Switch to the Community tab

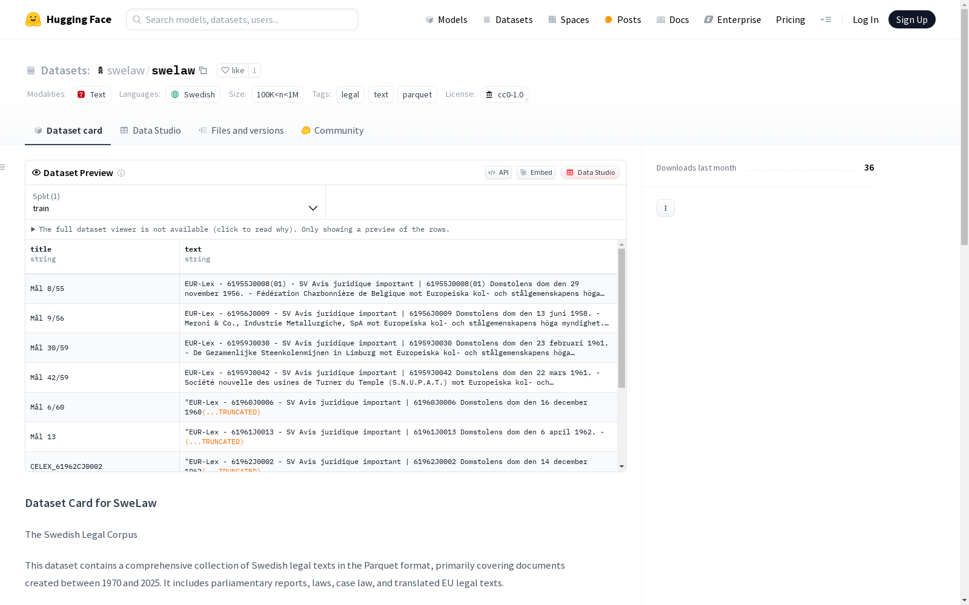tap(332, 131)
